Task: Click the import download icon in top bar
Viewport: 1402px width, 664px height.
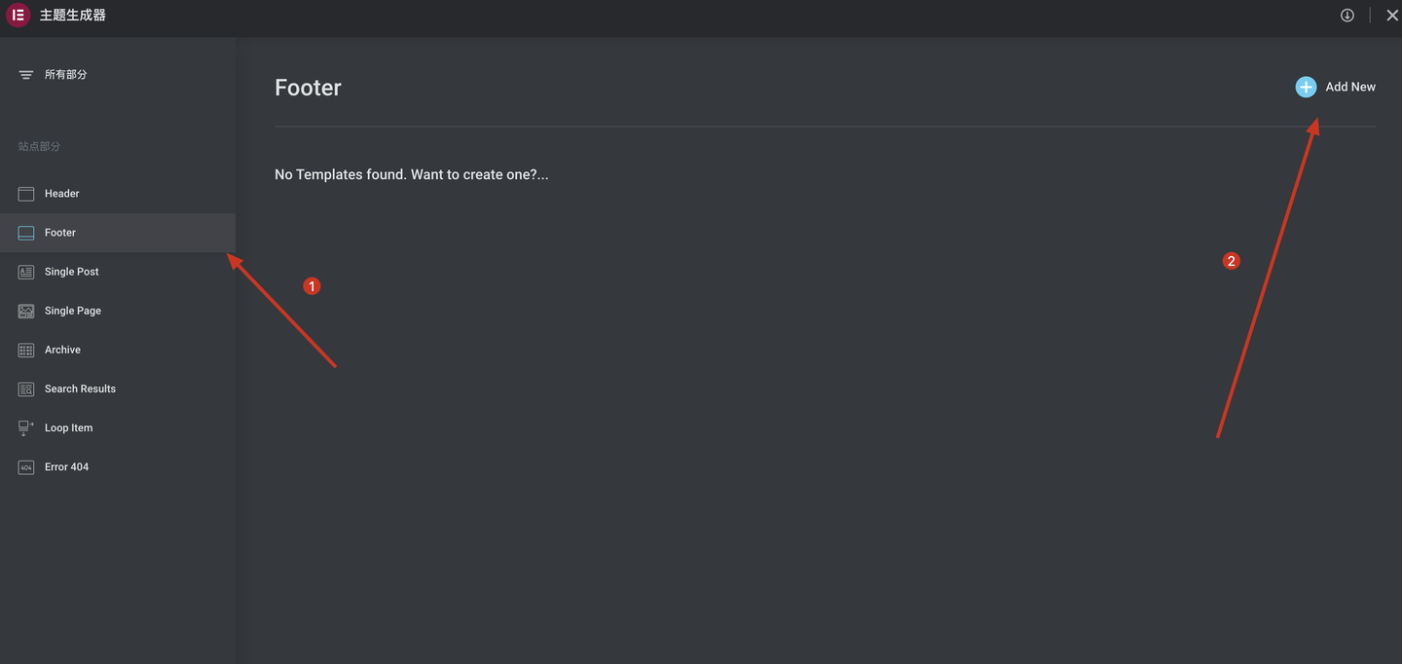Action: (1347, 15)
